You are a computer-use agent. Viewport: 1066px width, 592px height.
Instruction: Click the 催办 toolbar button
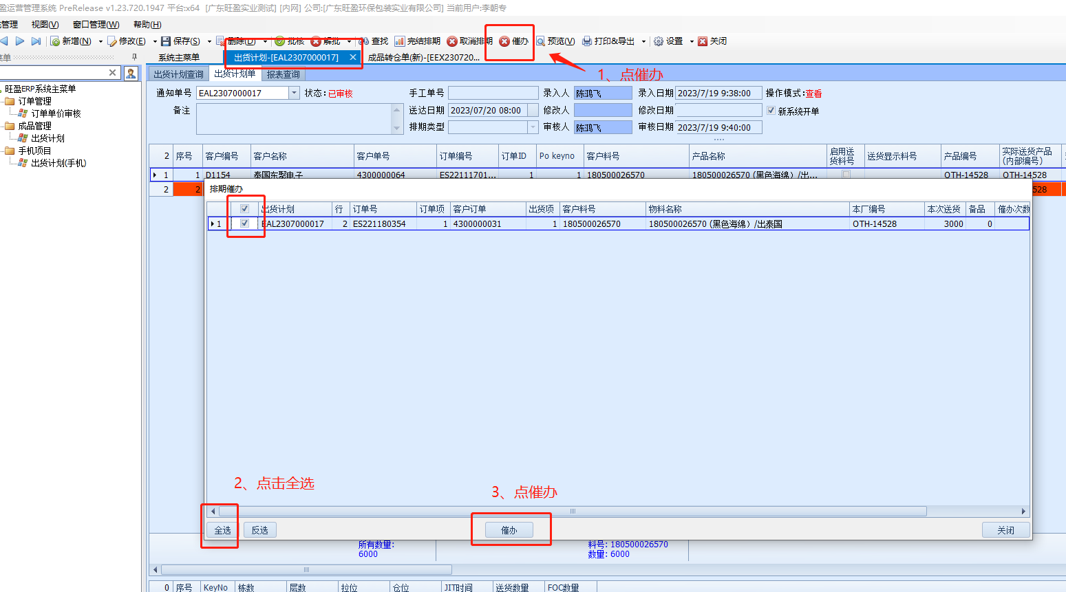tap(514, 41)
